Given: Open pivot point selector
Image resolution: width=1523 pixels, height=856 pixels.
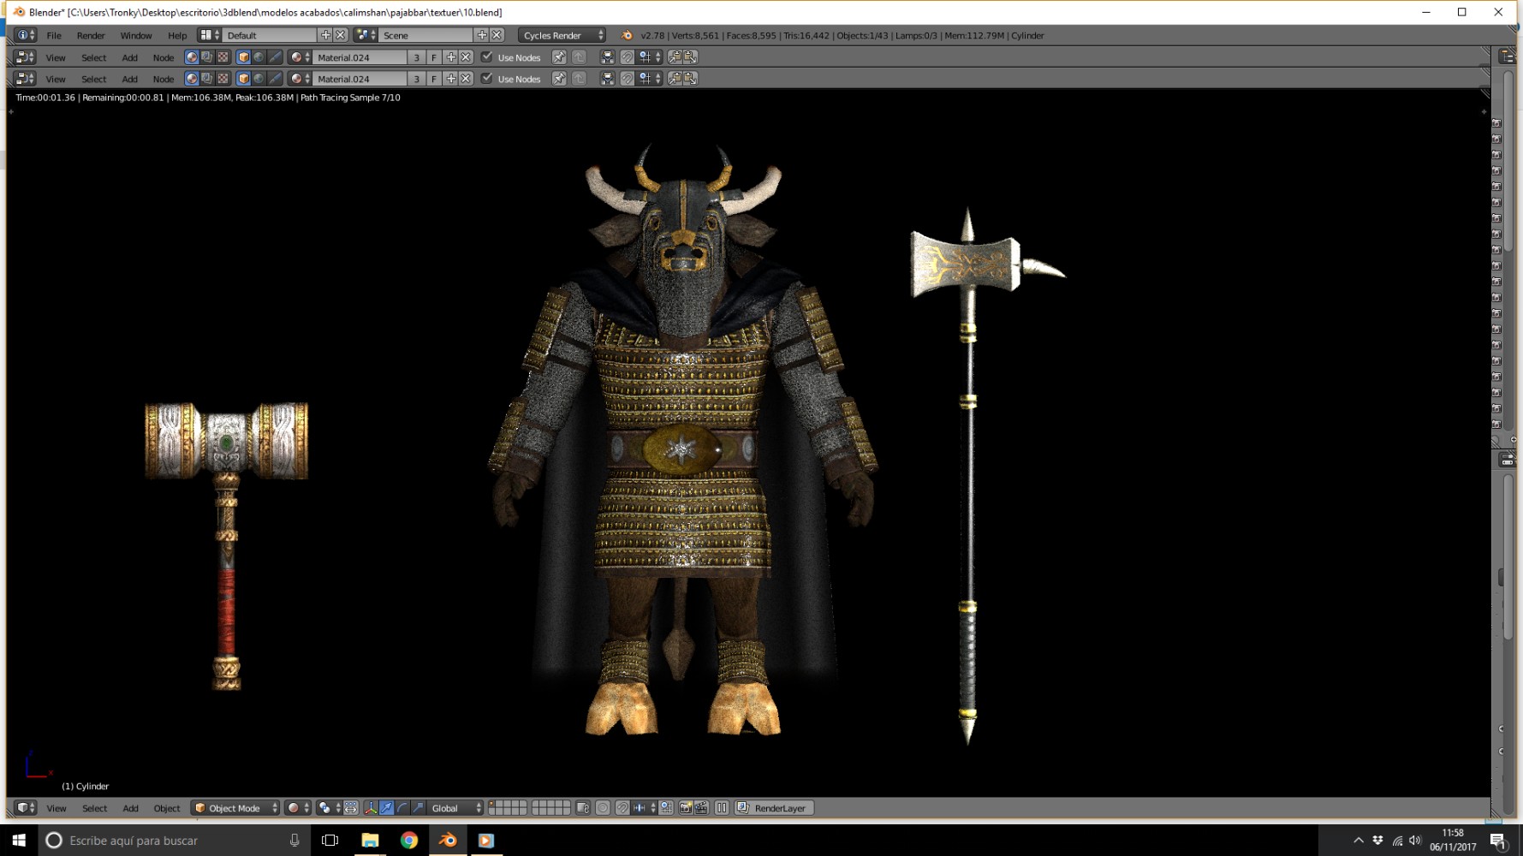Looking at the screenshot, I should [x=328, y=808].
